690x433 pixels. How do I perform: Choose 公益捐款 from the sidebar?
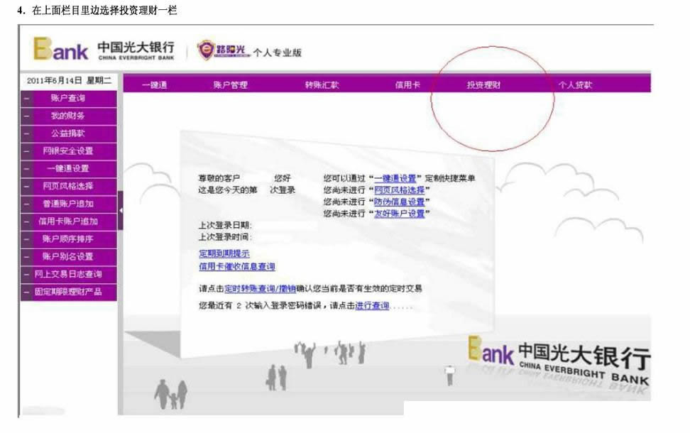pos(68,133)
